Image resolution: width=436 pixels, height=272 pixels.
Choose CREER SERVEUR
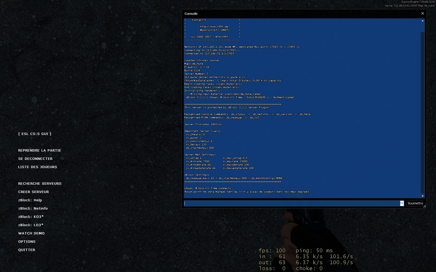coord(33,192)
